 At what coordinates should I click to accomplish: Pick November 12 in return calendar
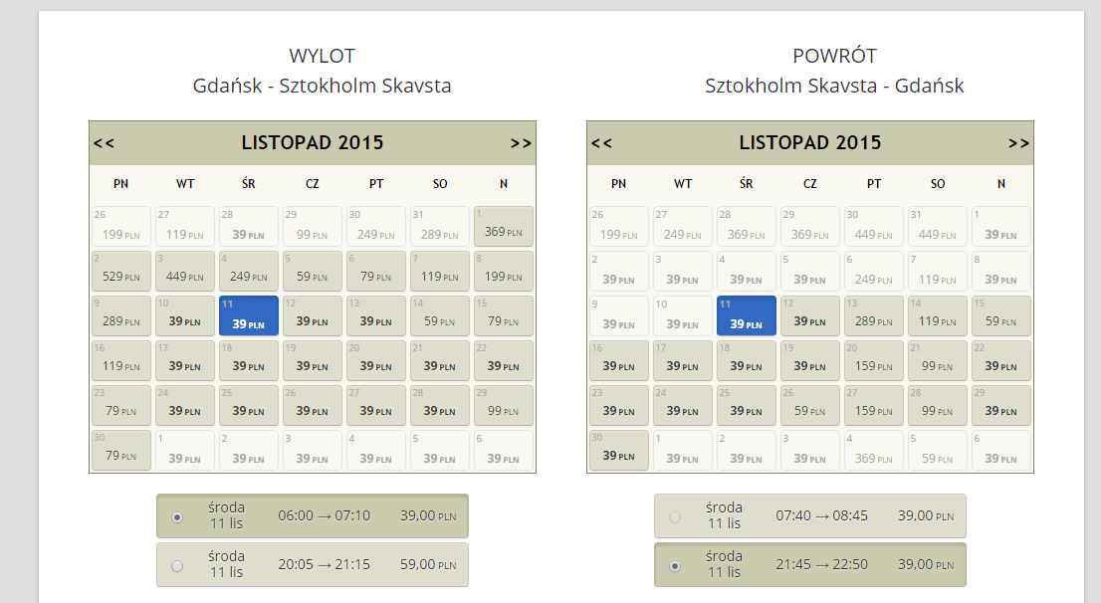tap(809, 315)
